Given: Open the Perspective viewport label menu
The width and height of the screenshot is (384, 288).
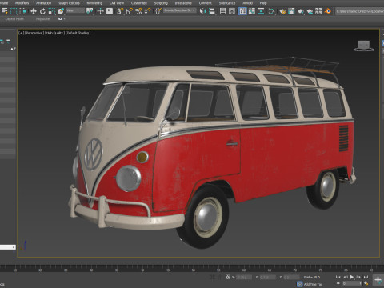Looking at the screenshot, I should click(x=34, y=33).
